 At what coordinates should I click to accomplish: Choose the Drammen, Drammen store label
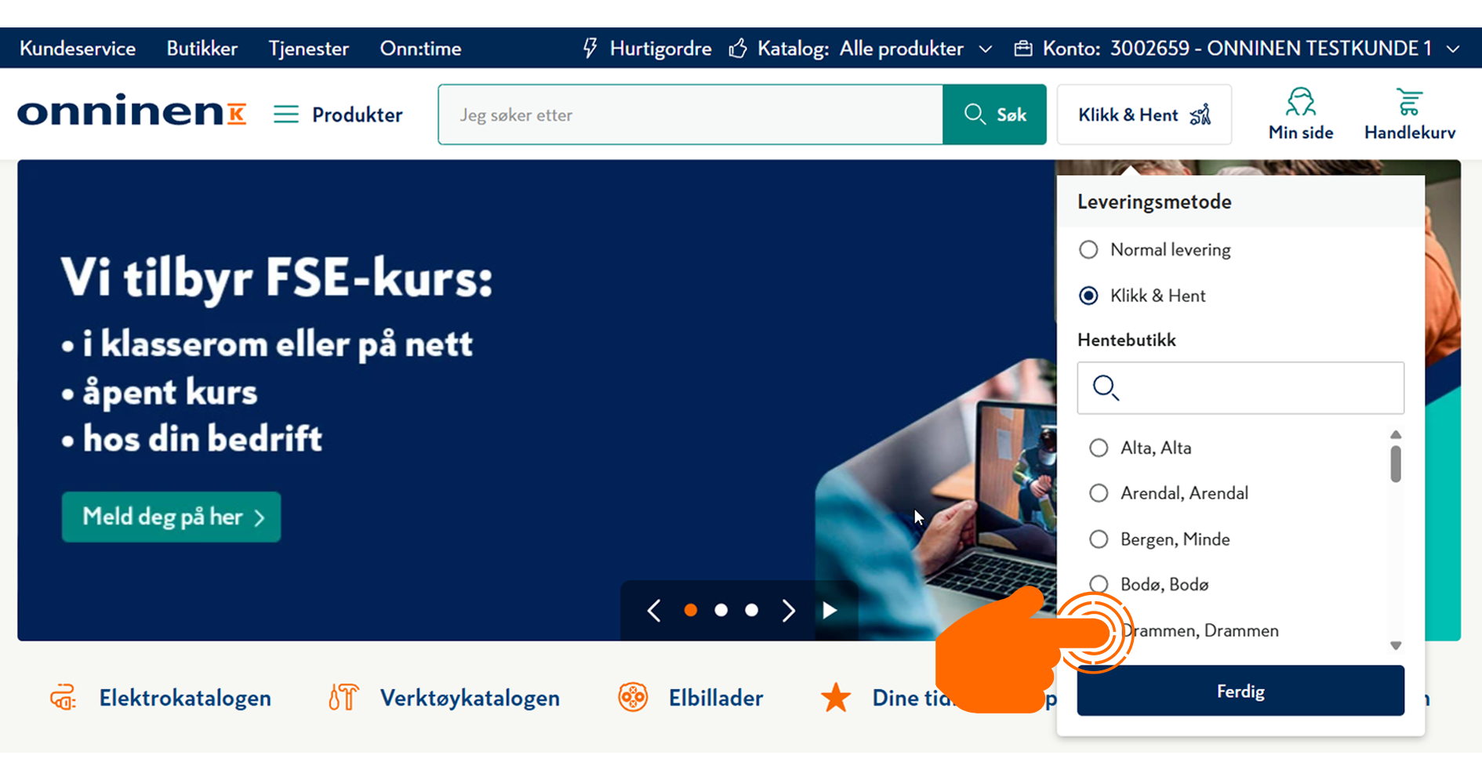tap(1200, 630)
